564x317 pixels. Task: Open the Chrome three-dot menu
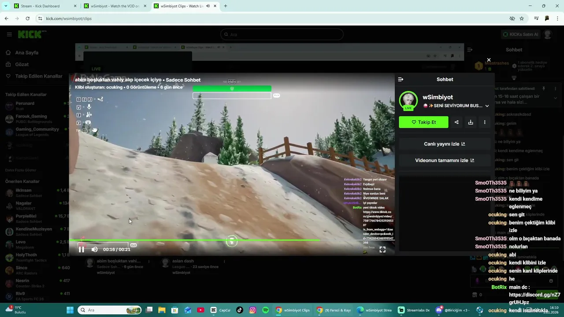click(x=558, y=18)
